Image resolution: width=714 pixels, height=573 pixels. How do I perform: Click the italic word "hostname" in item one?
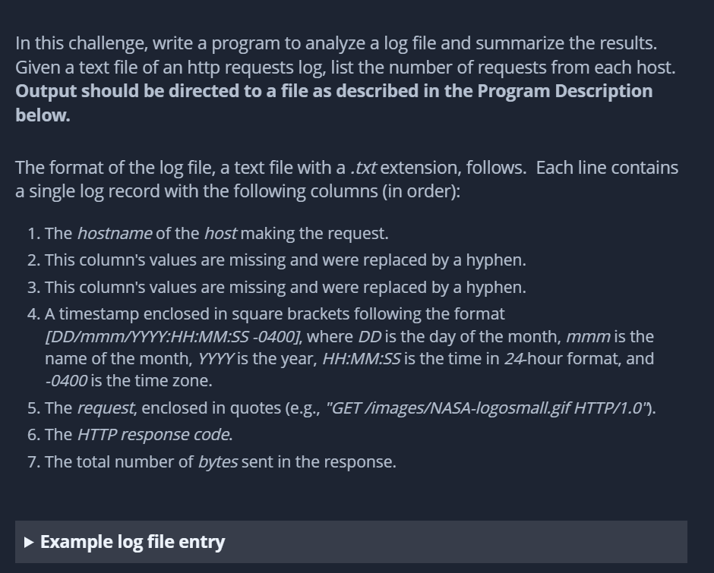114,233
